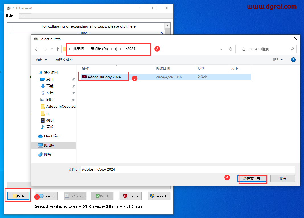
Task: Go up one folder level
Action: [x=58, y=49]
